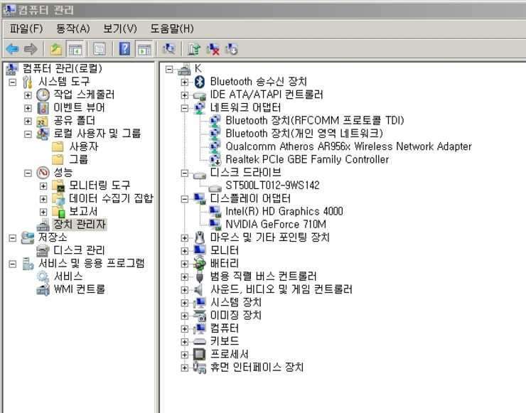
Task: Open the Help question mark icon
Action: (x=124, y=49)
